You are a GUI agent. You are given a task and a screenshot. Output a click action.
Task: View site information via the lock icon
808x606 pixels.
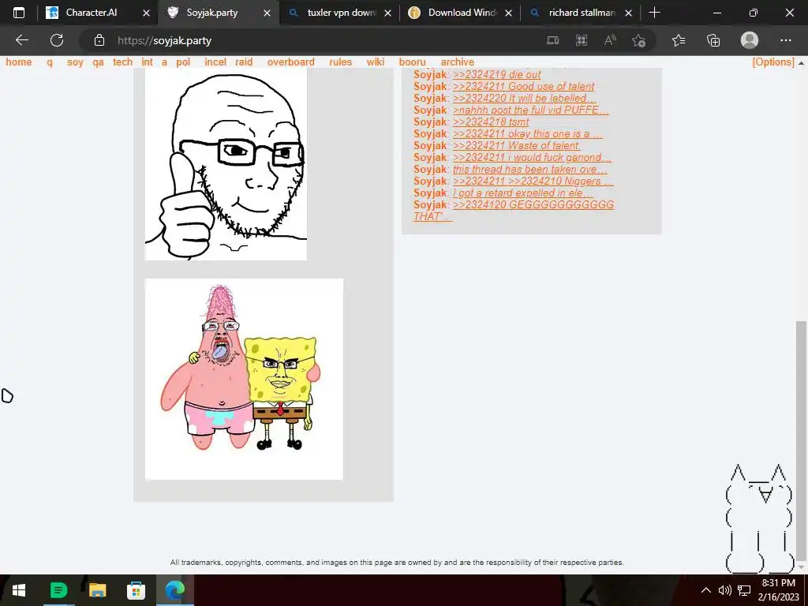pos(99,40)
